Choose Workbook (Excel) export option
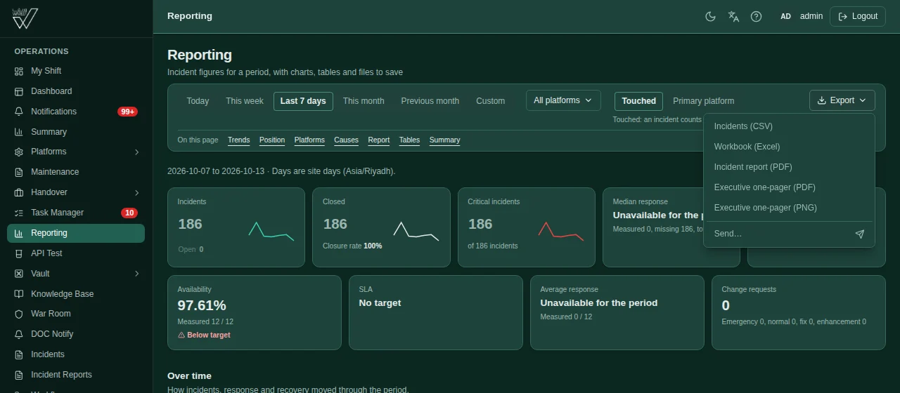Screen dimensions: 900x393 pos(789,147)
